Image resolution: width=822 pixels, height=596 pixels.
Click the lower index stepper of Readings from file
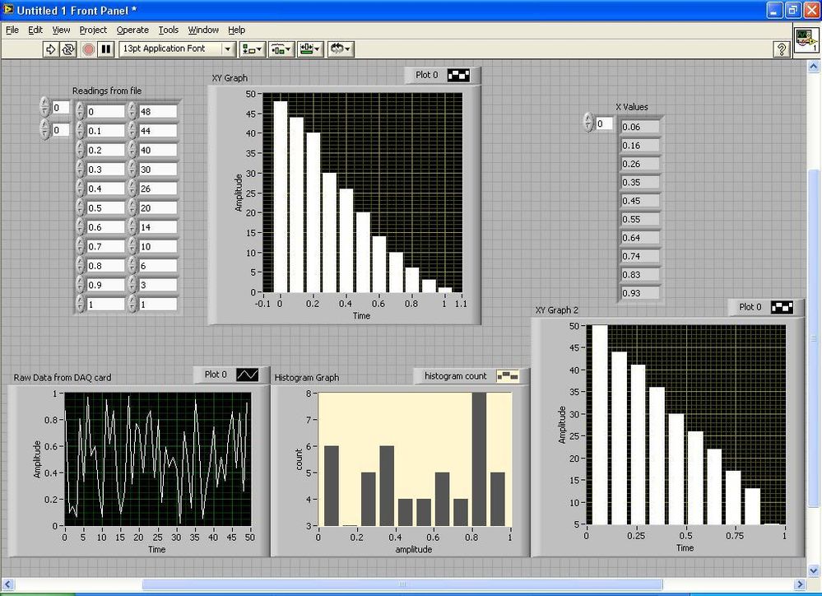click(x=44, y=129)
